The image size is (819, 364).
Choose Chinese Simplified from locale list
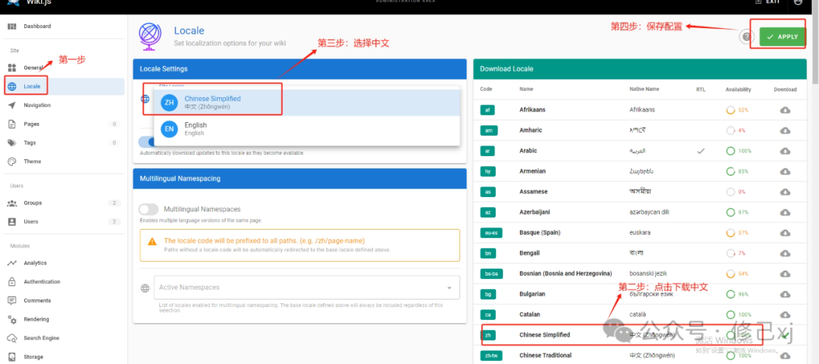tap(307, 102)
